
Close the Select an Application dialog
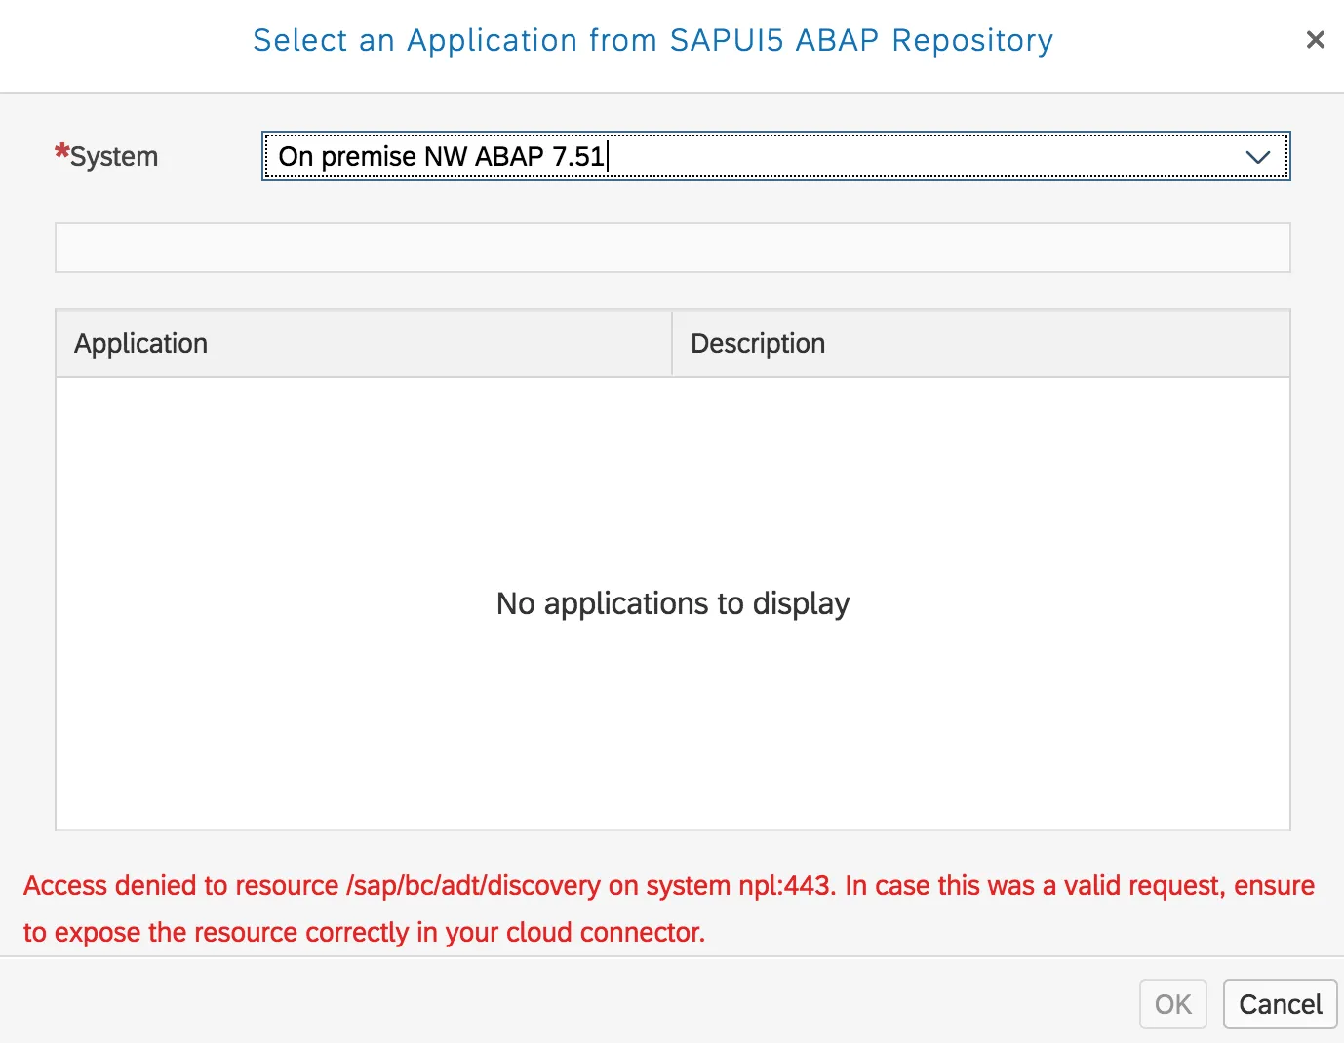(x=1315, y=40)
